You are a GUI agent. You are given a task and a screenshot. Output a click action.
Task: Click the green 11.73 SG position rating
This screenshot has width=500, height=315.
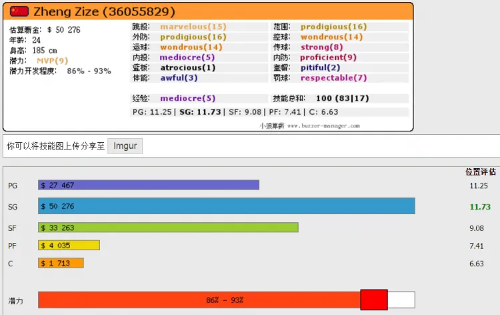pos(480,207)
